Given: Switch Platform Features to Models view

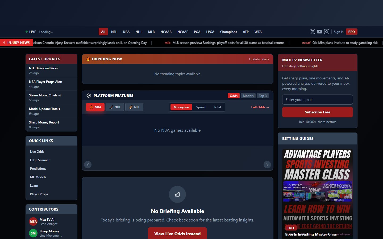Looking at the screenshot, I should [x=248, y=96].
